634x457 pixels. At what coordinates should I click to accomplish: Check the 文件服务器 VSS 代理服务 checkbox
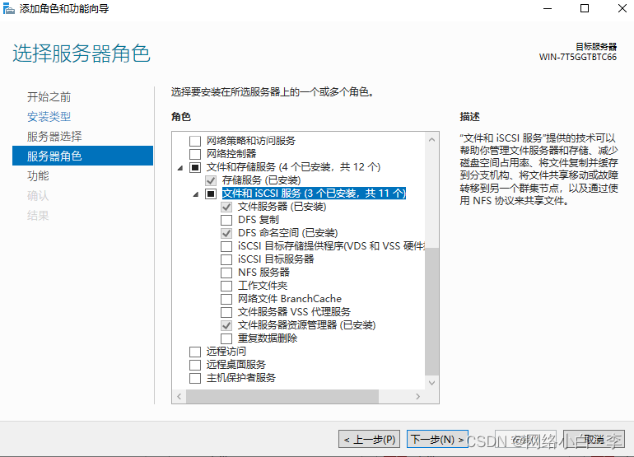[x=226, y=312]
